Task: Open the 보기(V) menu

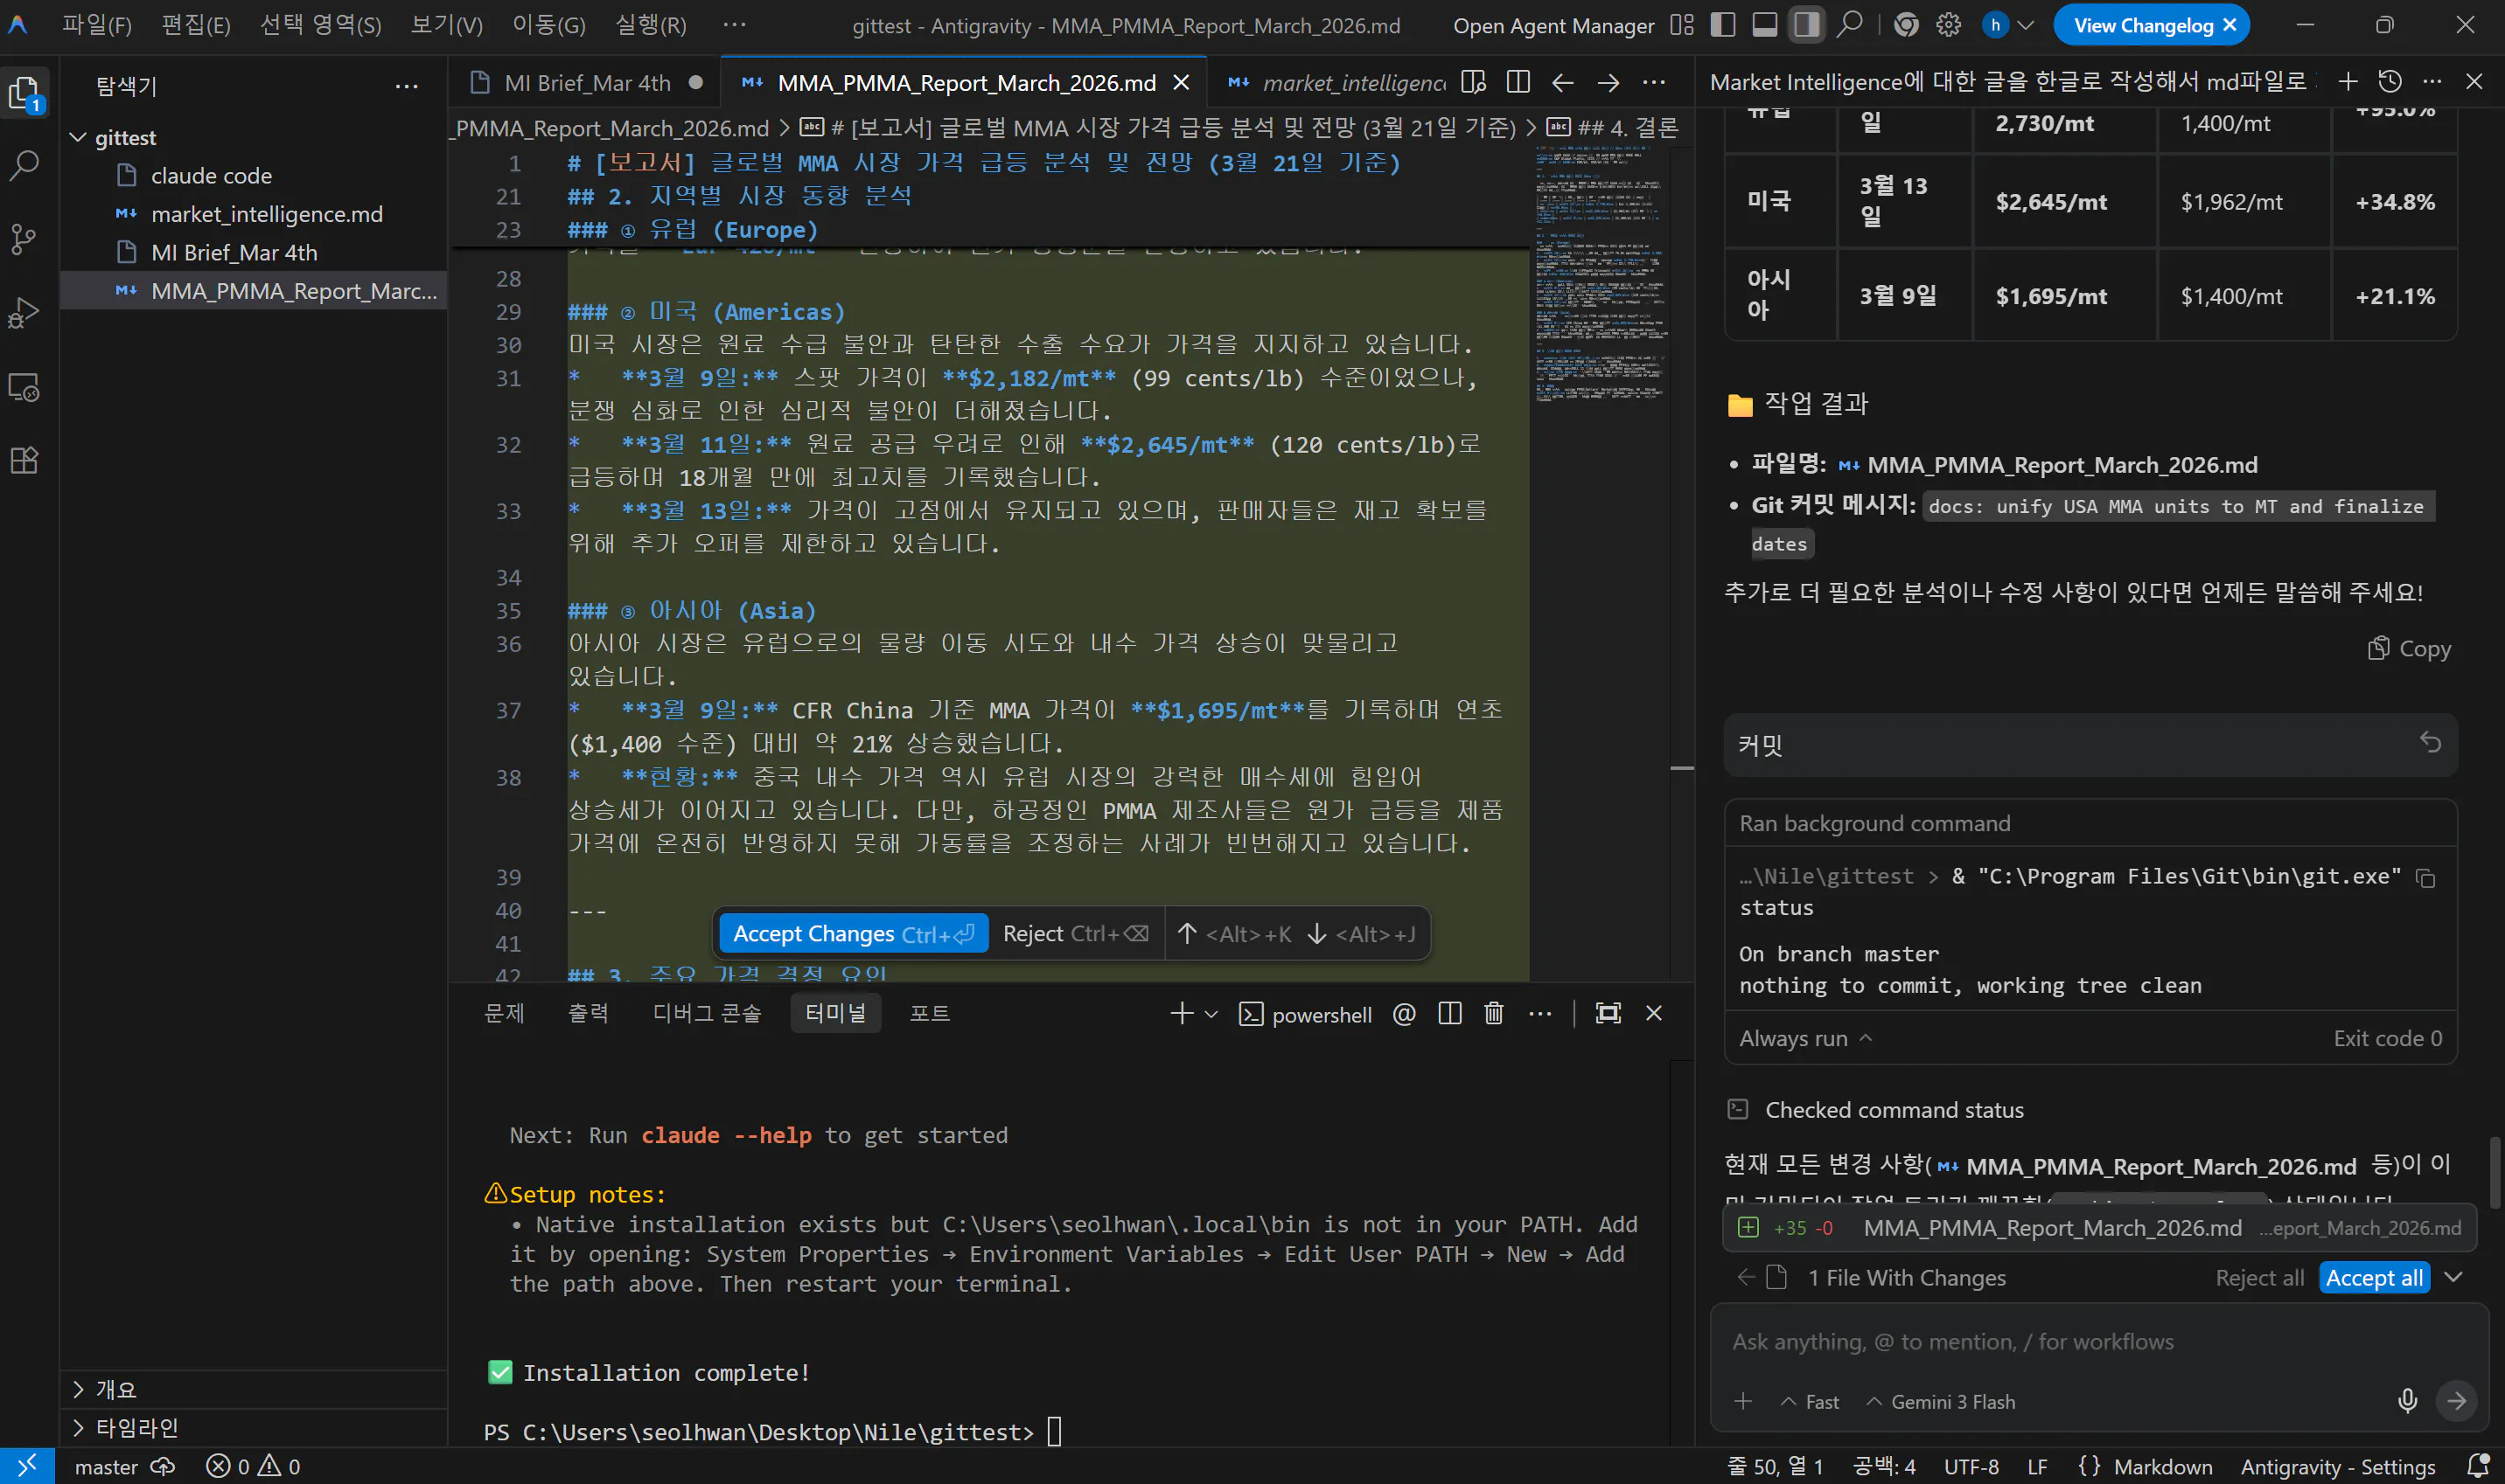Action: pyautogui.click(x=446, y=25)
